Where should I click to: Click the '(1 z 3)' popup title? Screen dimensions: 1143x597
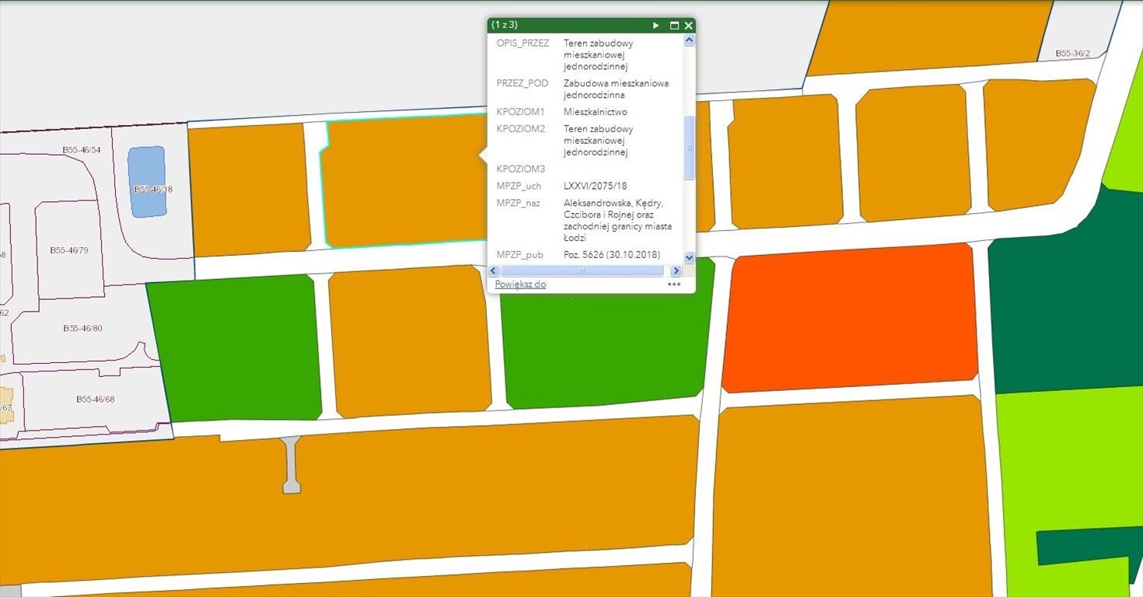click(x=505, y=25)
